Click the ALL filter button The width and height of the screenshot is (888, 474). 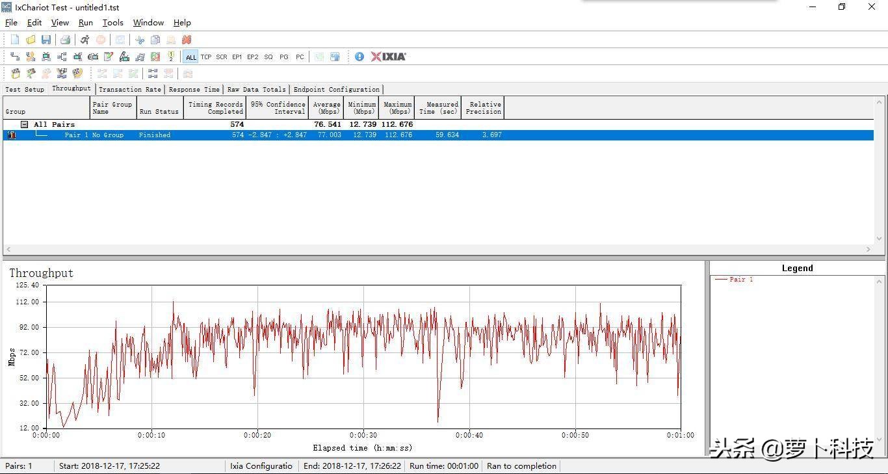(190, 57)
